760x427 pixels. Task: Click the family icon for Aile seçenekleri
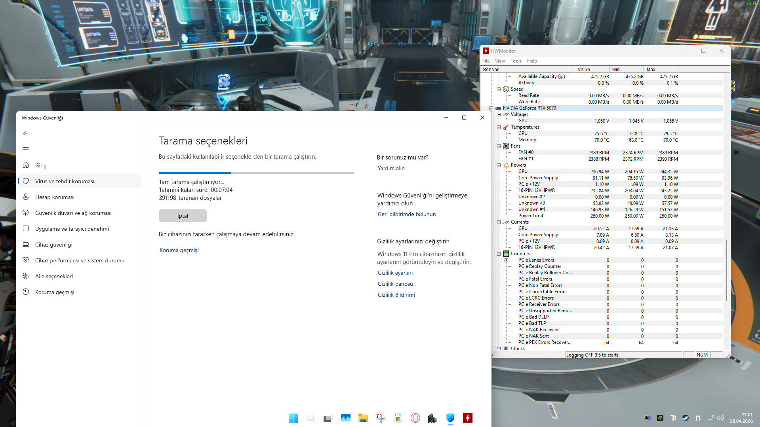click(26, 276)
